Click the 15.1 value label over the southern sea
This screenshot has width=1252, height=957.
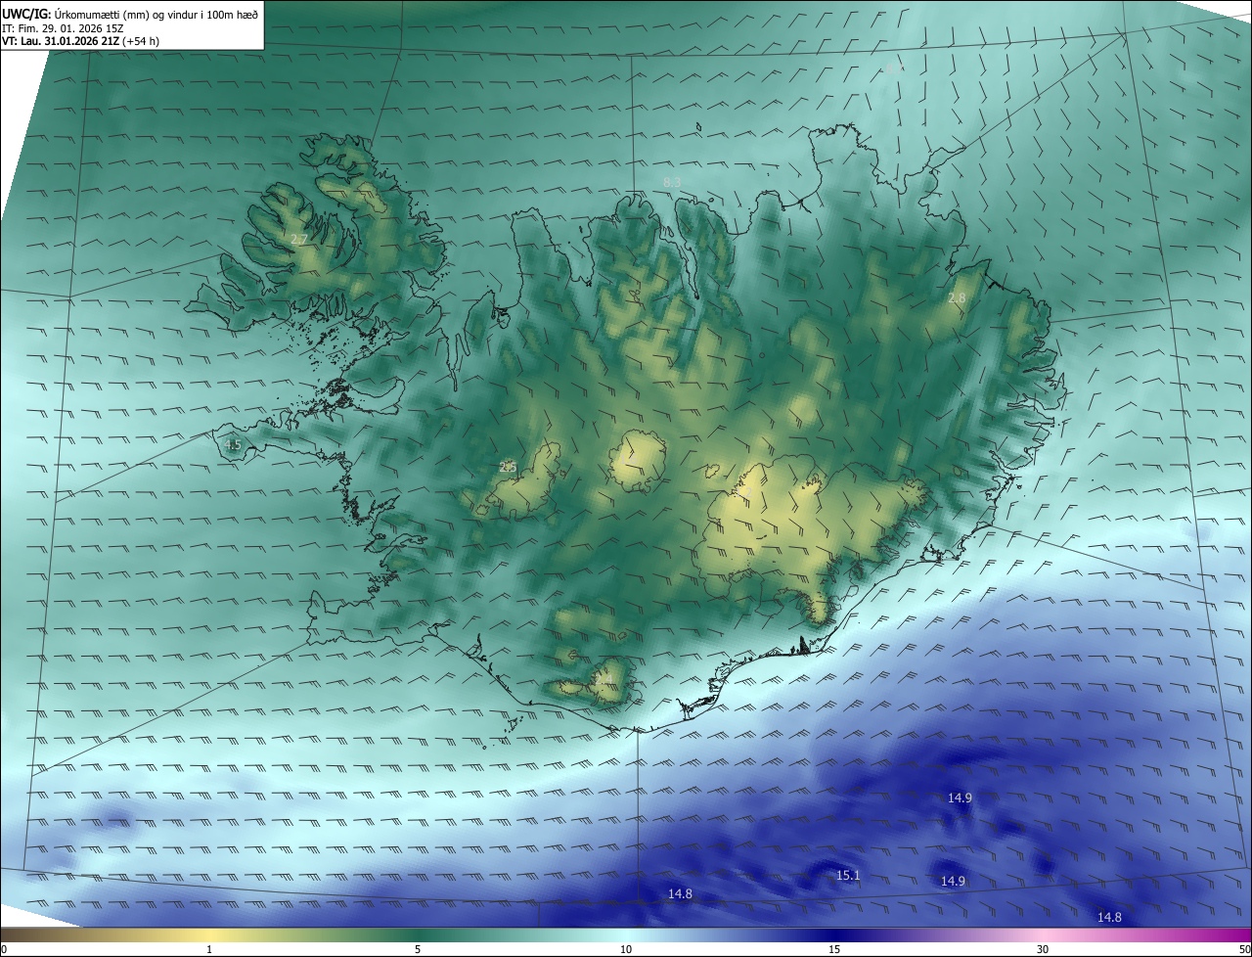coord(848,876)
